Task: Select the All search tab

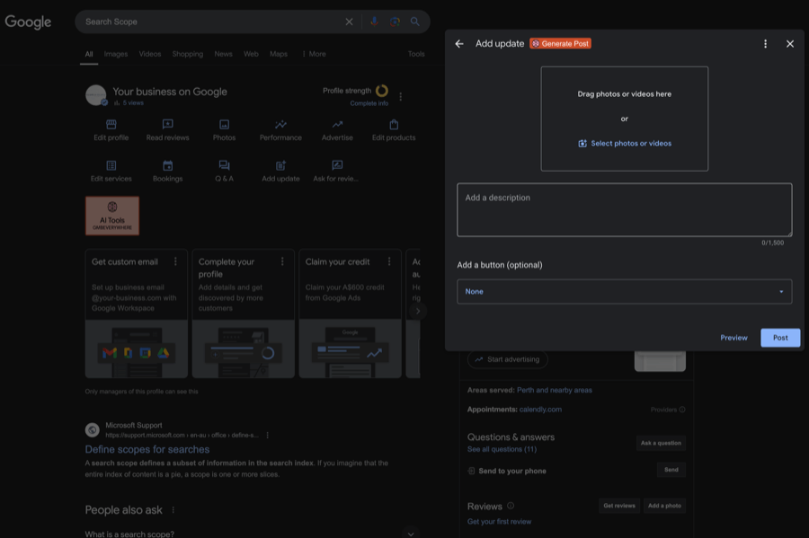Action: click(89, 54)
